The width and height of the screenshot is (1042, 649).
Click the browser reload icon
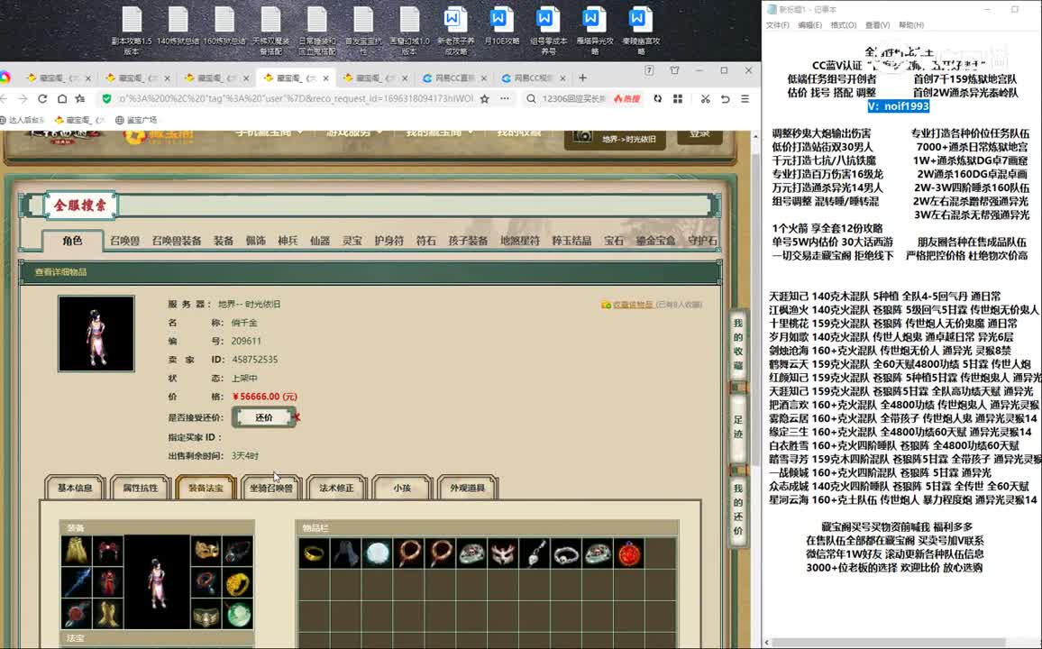pos(42,98)
